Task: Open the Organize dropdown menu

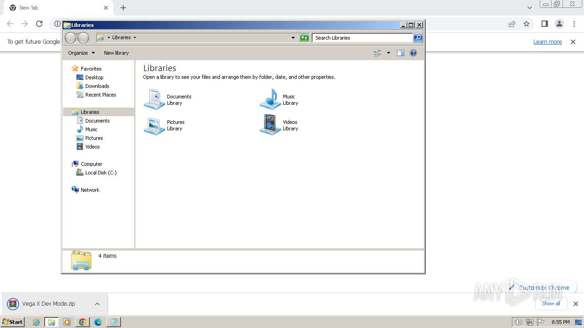Action: coord(81,53)
